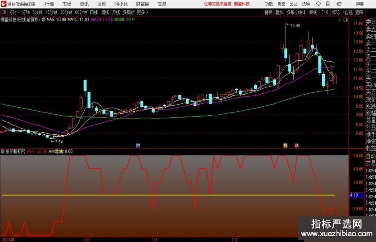Open the 功能 menu

(269, 4)
